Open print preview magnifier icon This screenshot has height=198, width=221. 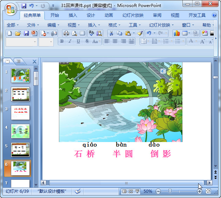74,34
